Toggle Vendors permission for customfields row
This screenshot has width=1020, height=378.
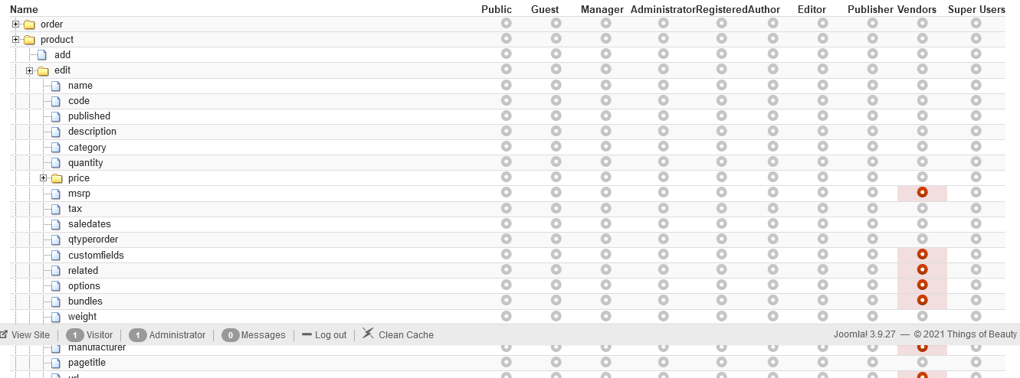(x=923, y=255)
